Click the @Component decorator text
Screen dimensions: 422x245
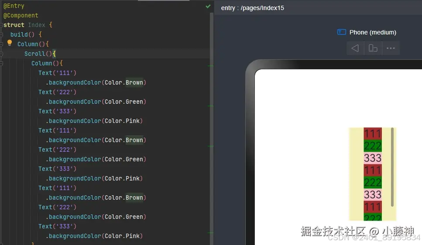pos(21,16)
